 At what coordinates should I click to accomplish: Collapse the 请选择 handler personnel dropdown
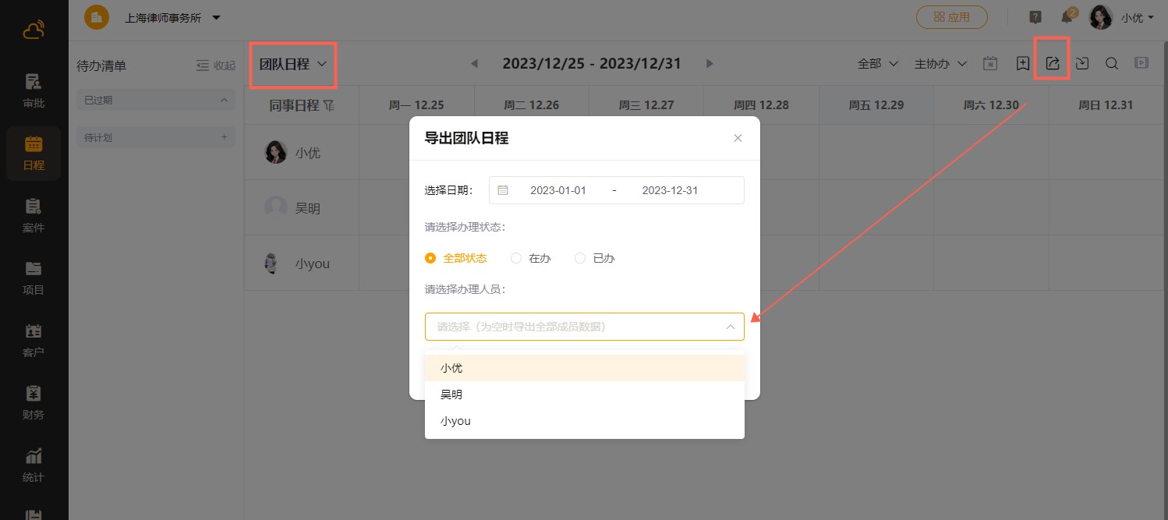(x=730, y=327)
